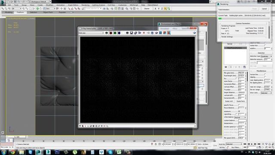Image resolution: width=275 pixels, height=155 pixels.
Task: Click the custom balance color swatch
Action: pos(242,121)
